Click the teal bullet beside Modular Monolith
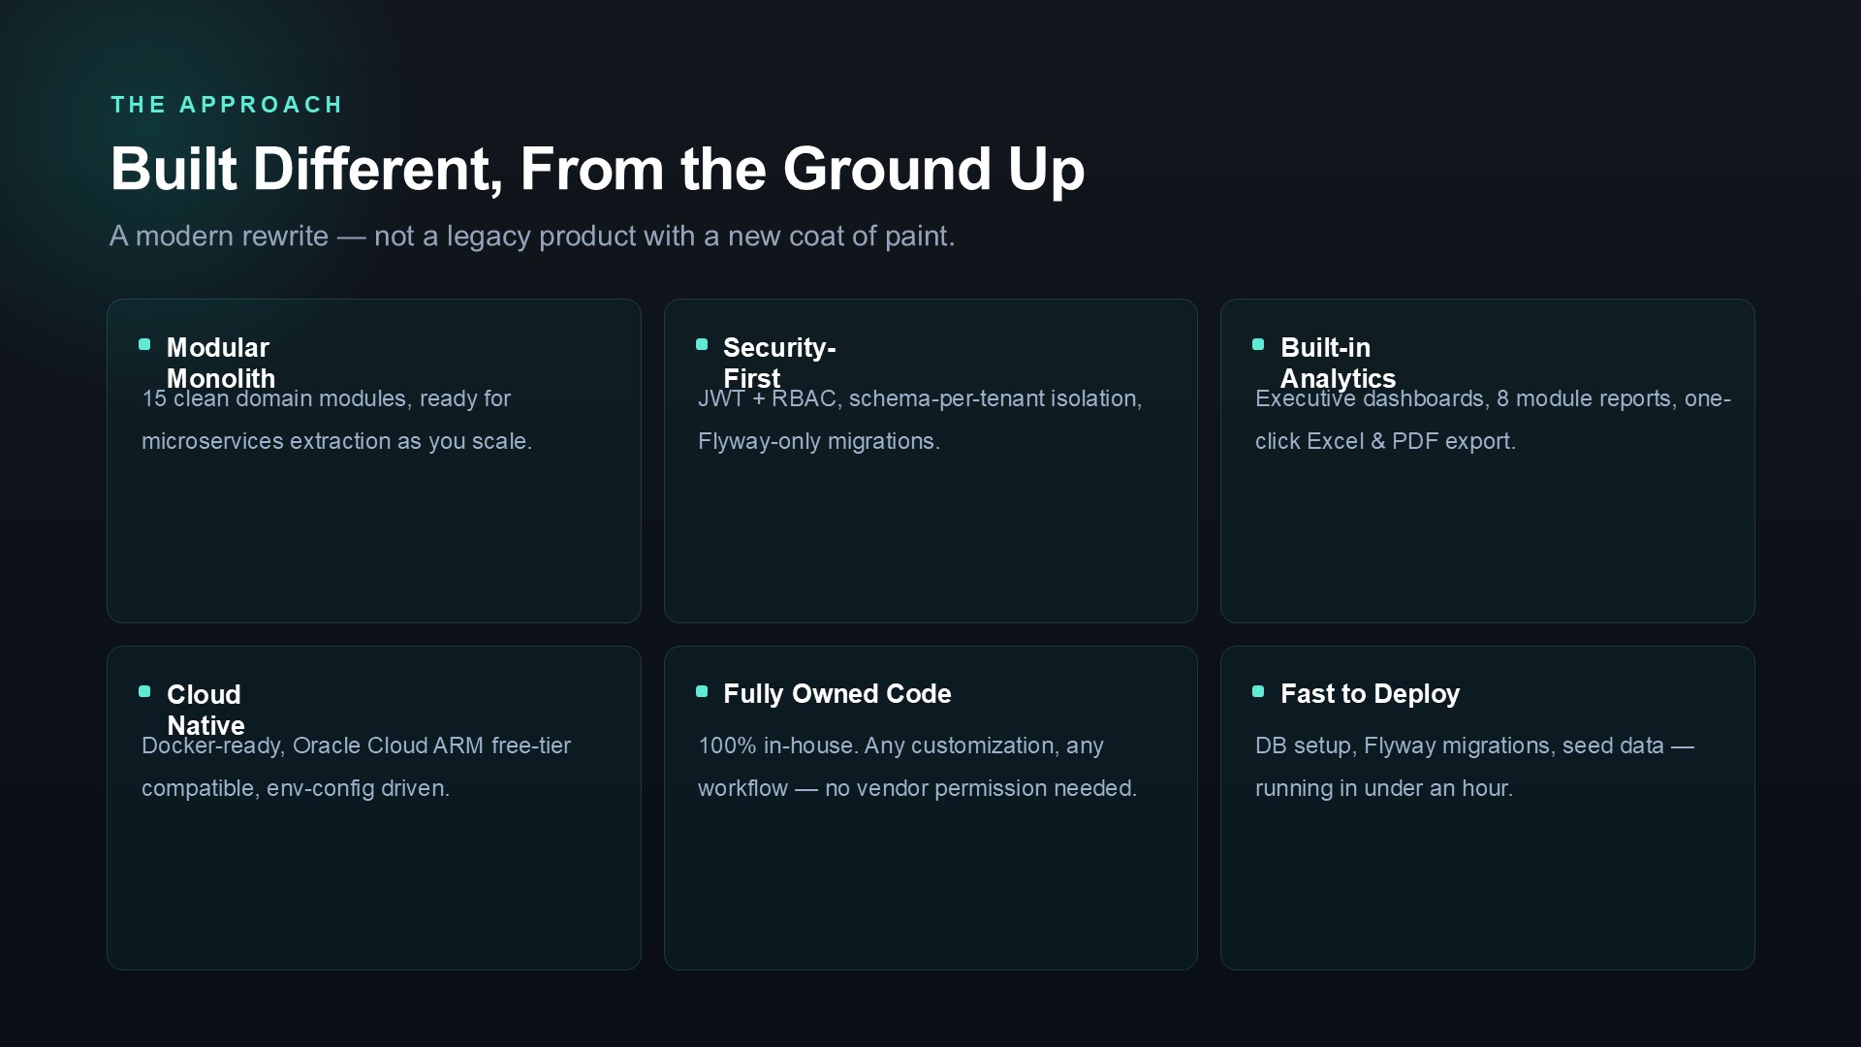This screenshot has width=1861, height=1047. coord(144,344)
